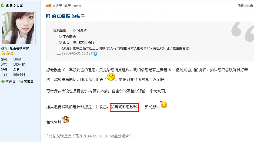Filter posts with 只看该作者
Viewport: 254px width, 142px height.
click(x=245, y=6)
